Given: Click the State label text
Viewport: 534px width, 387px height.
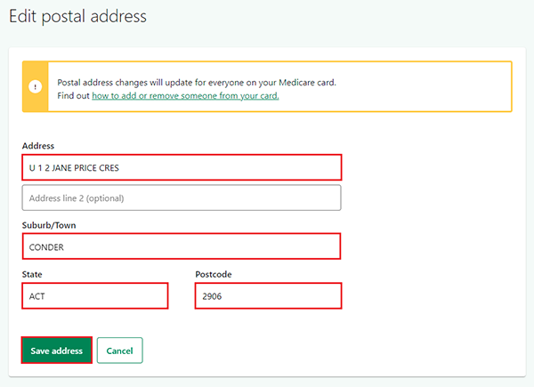Looking at the screenshot, I should 32,274.
